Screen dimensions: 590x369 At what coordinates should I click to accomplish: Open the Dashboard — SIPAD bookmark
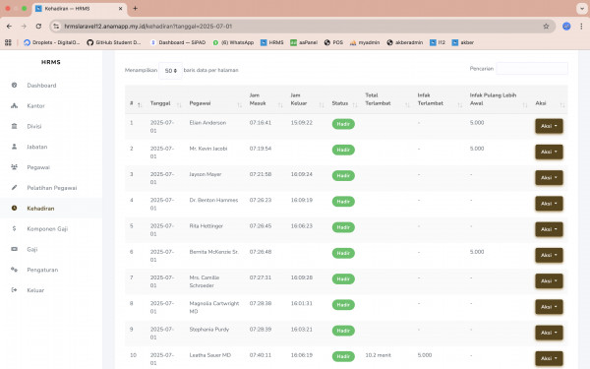pos(178,42)
